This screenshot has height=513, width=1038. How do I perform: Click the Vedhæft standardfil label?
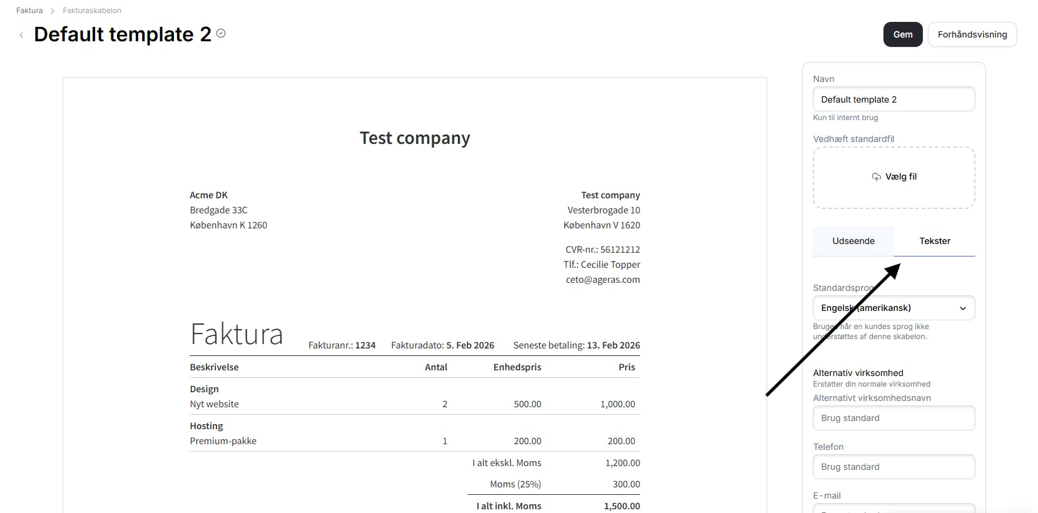[x=853, y=139]
